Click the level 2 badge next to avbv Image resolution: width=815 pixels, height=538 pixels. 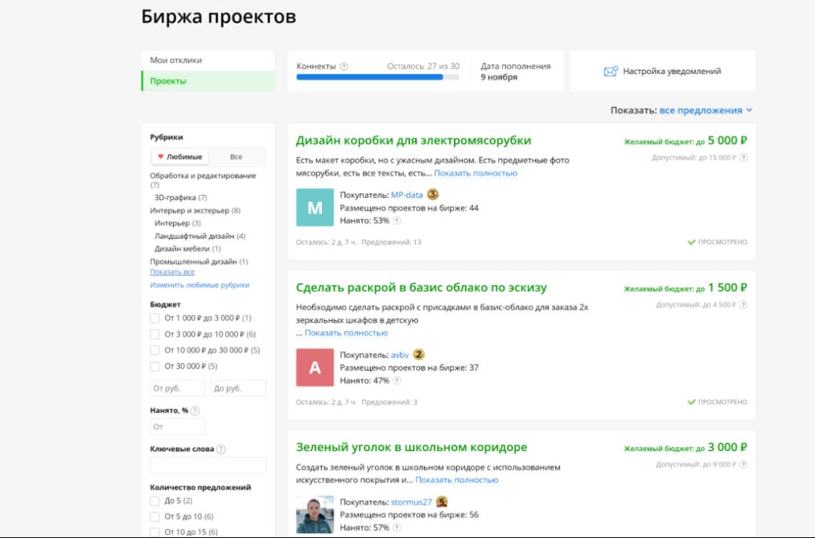point(419,355)
